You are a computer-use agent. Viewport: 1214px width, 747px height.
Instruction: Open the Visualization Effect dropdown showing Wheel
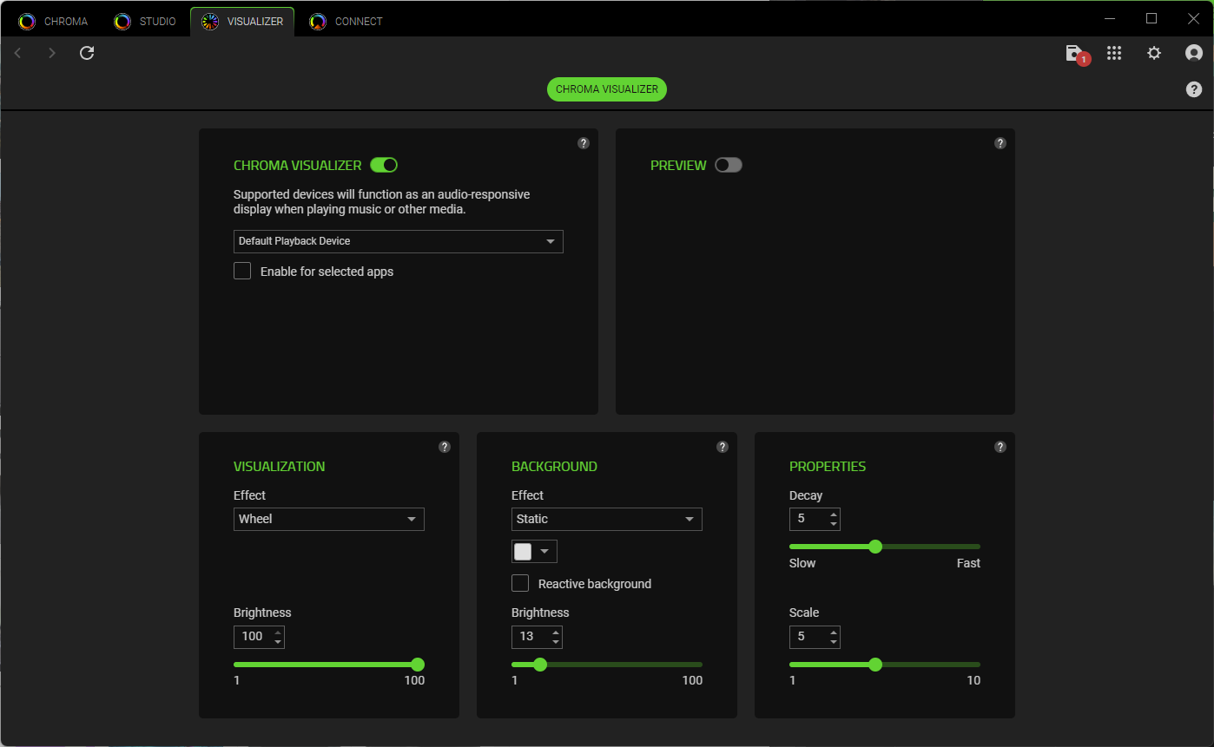click(x=329, y=519)
